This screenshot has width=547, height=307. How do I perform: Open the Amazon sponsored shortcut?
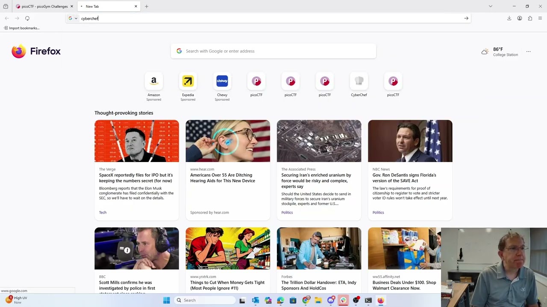154,87
